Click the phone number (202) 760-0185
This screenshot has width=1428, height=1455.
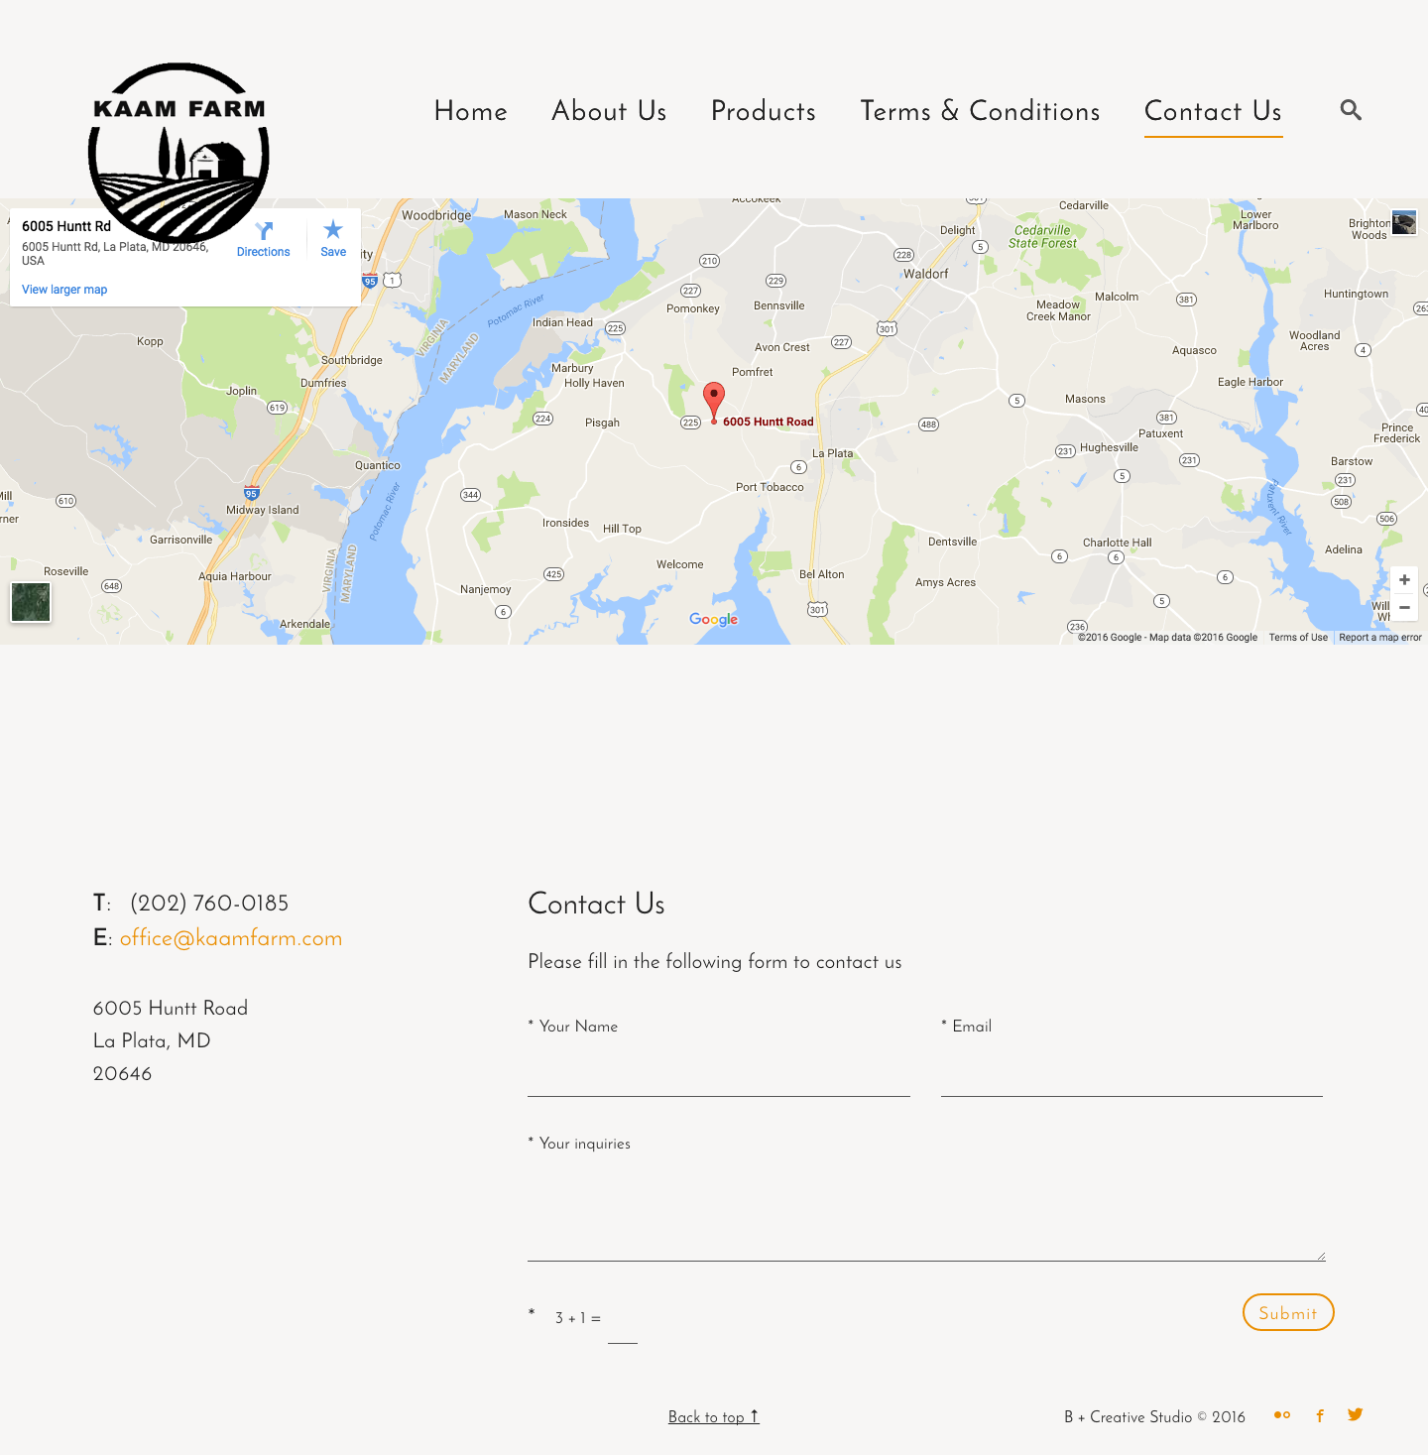point(209,904)
